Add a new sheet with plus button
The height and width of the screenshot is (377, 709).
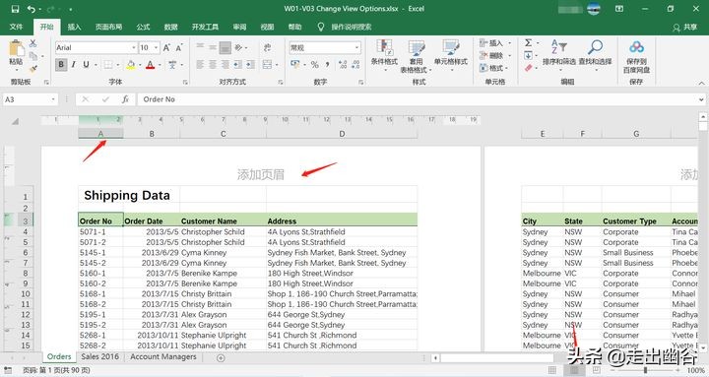221,357
